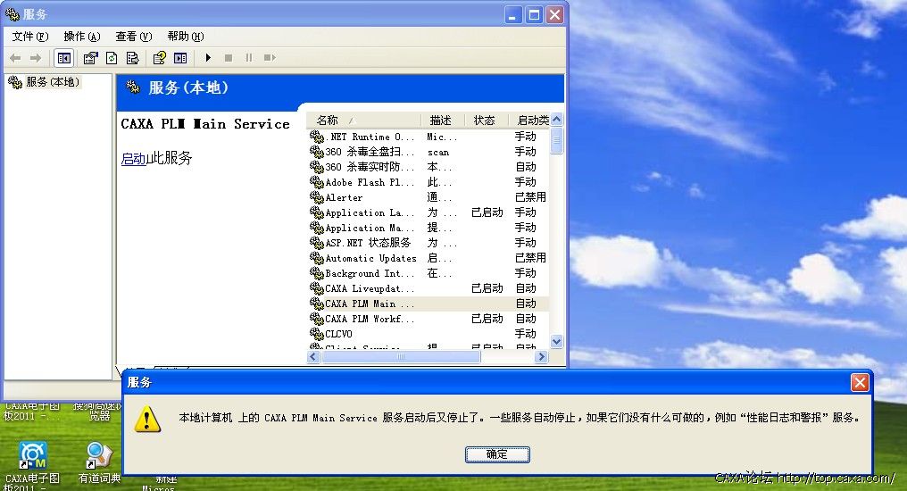Select Automatic Updates service row

tap(428, 258)
